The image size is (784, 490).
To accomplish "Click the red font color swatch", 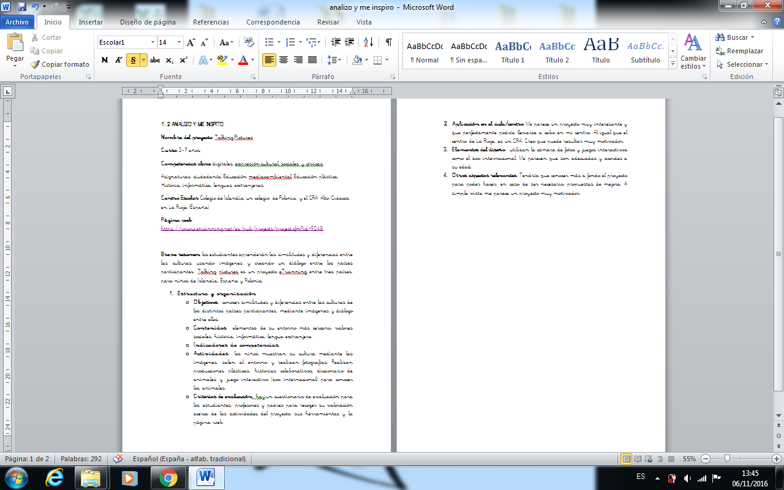I will [243, 60].
